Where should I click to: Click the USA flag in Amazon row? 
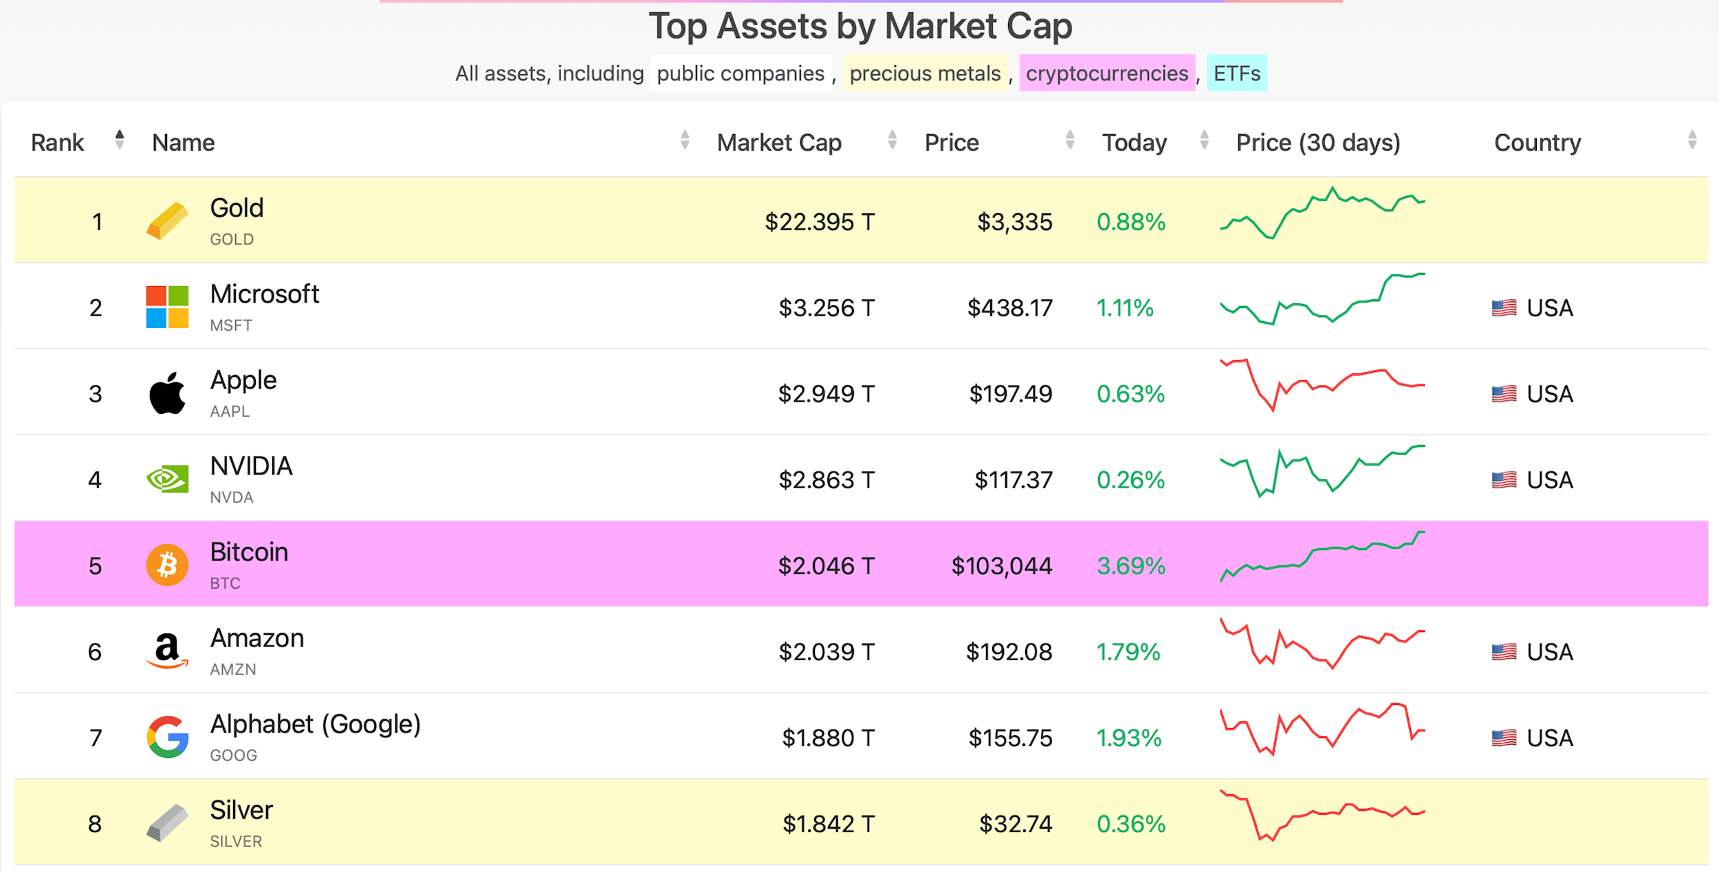1504,652
